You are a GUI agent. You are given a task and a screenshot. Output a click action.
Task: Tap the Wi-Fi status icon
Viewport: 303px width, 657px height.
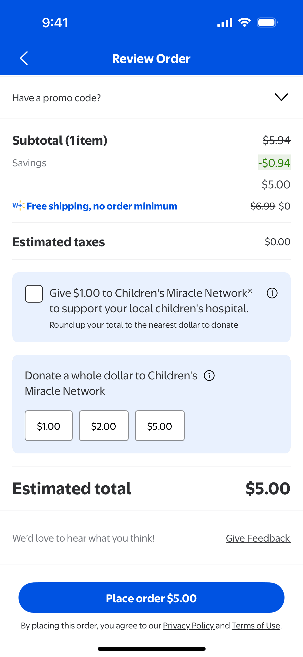[244, 23]
